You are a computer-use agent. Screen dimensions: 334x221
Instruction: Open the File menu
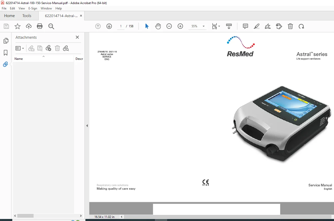tap(4, 8)
